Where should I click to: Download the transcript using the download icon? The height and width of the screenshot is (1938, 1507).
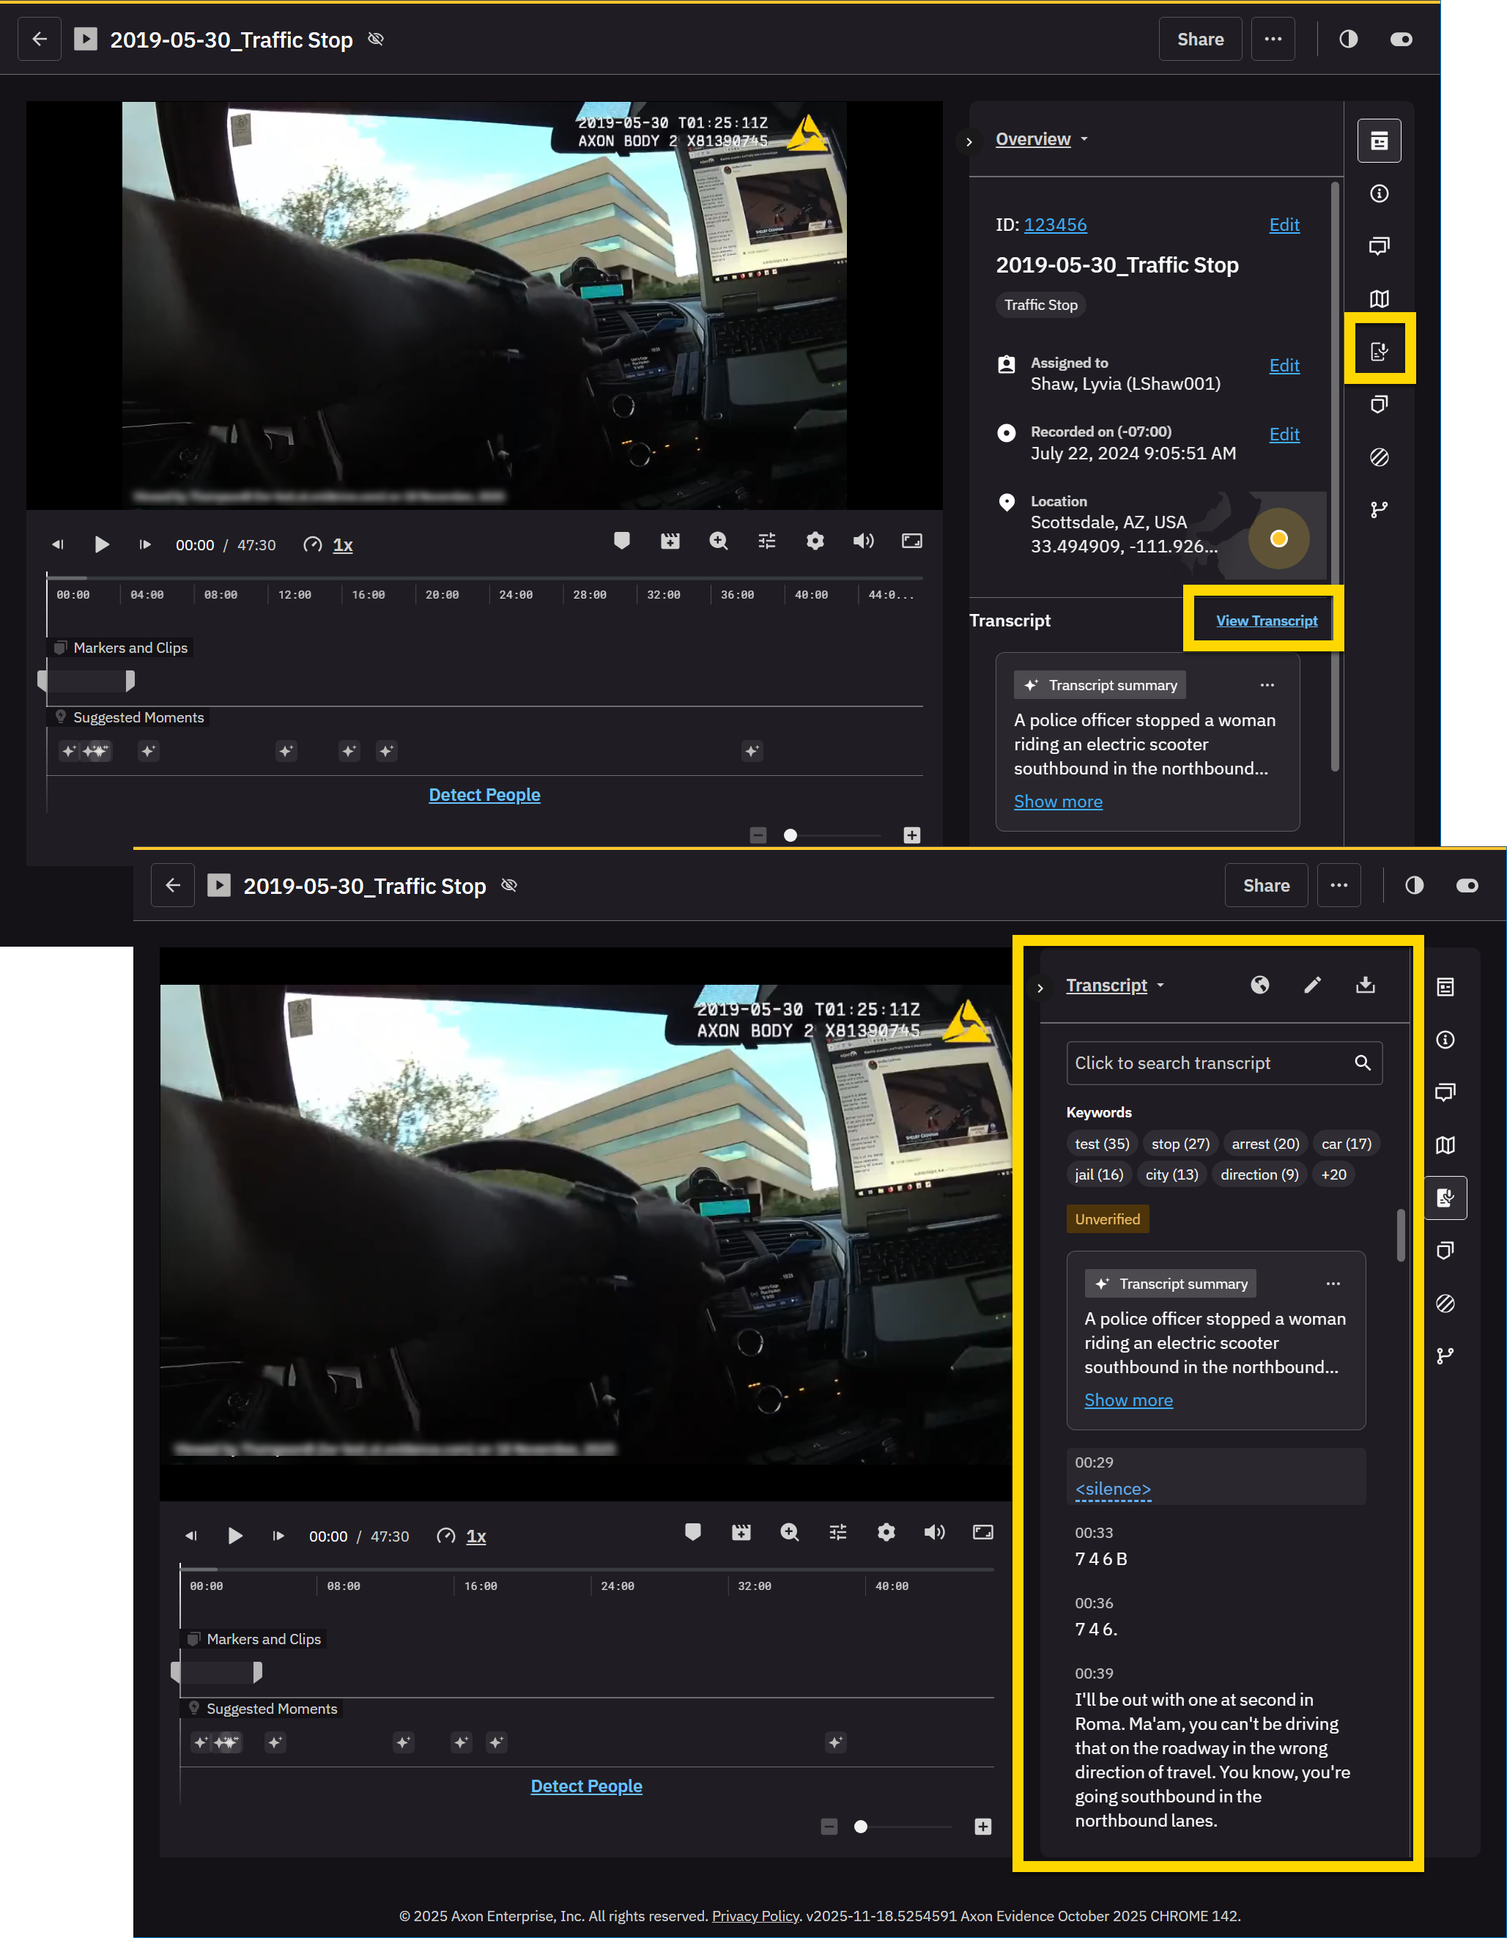(1365, 985)
